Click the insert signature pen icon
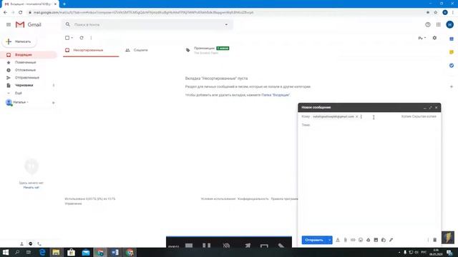This screenshot has height=257, width=458. point(391,240)
